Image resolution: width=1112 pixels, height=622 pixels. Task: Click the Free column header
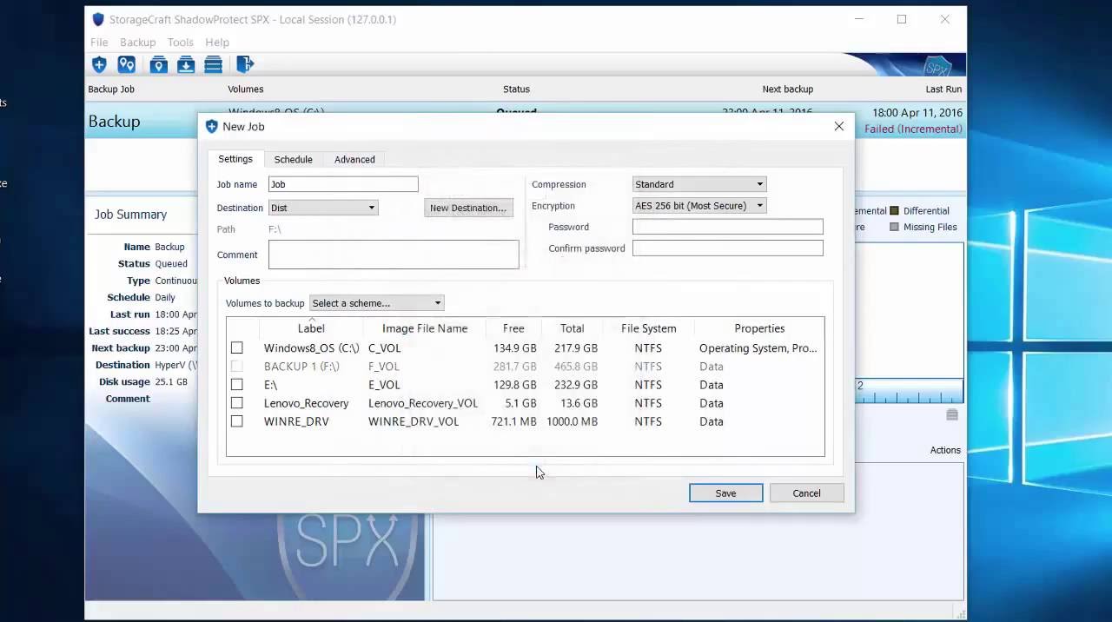point(513,328)
